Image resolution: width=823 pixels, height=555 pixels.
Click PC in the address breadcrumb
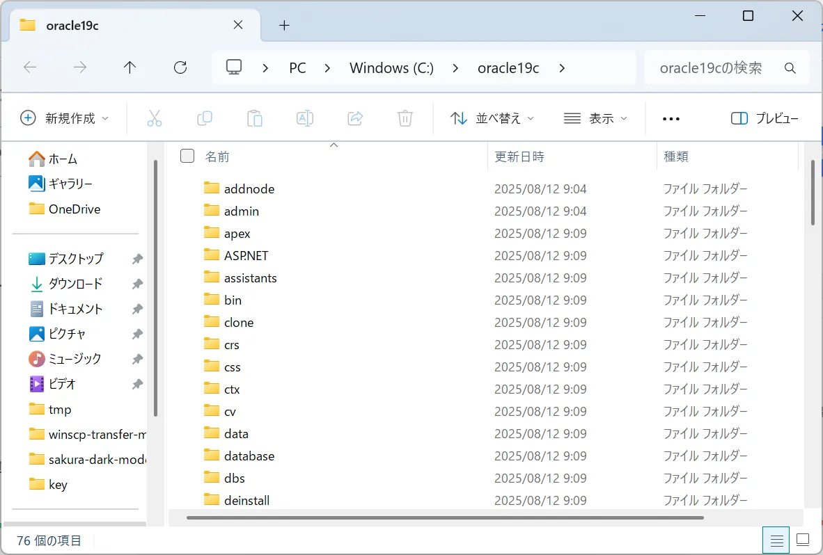click(x=297, y=68)
